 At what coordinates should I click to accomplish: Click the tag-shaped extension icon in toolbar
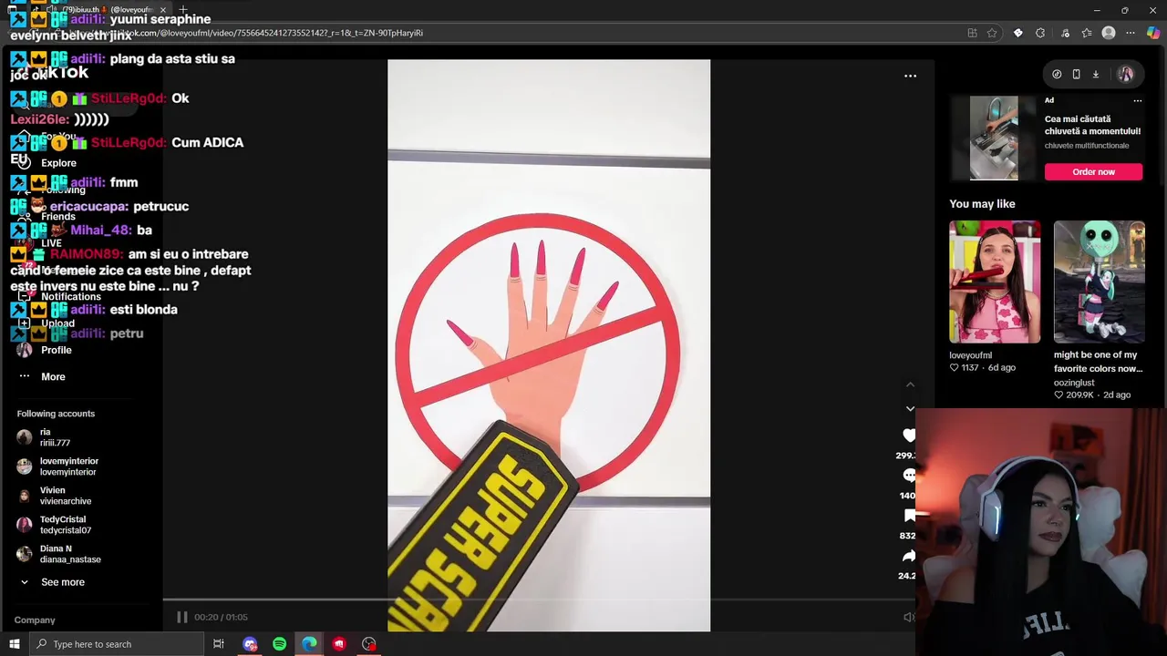(1018, 33)
